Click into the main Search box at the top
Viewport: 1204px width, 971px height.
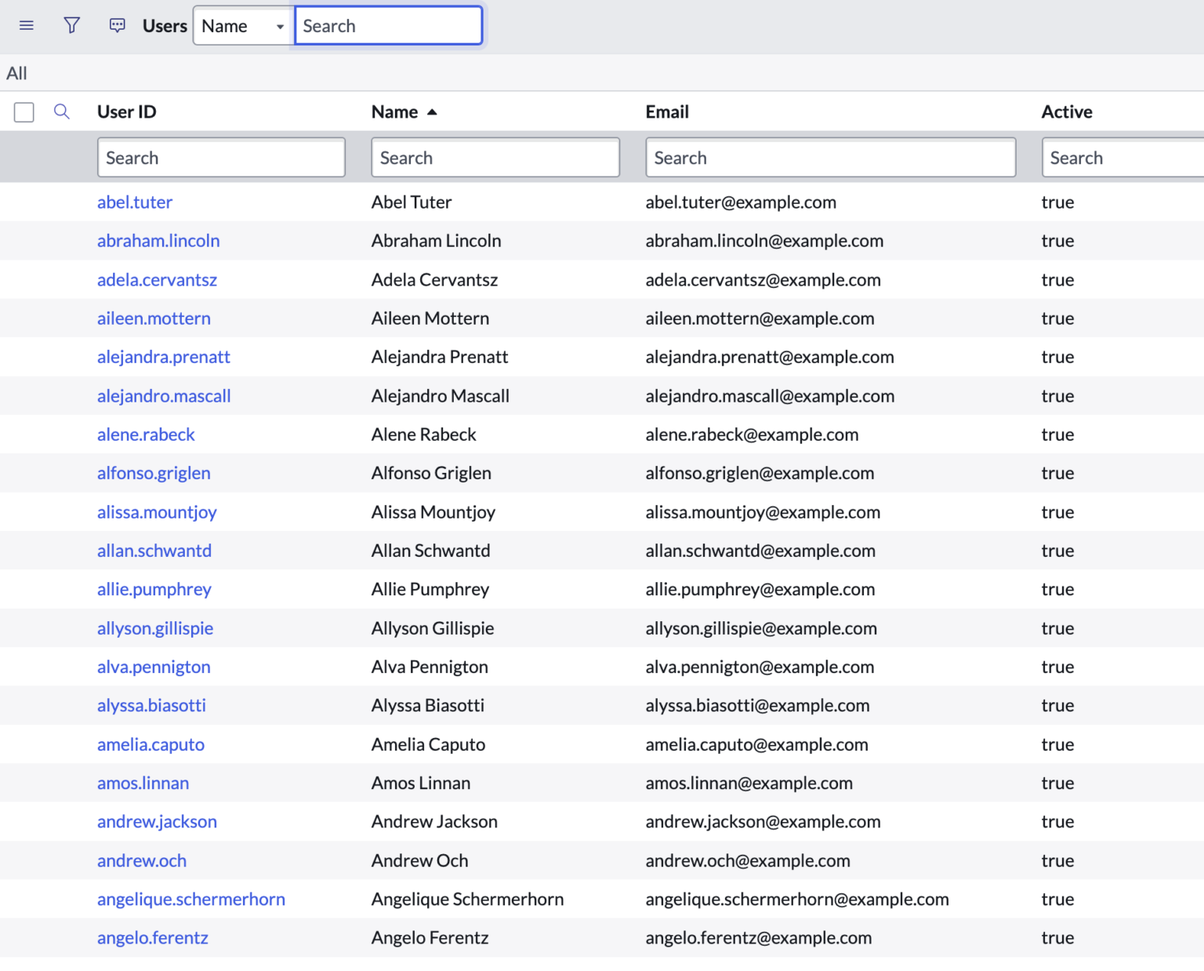pyautogui.click(x=388, y=25)
